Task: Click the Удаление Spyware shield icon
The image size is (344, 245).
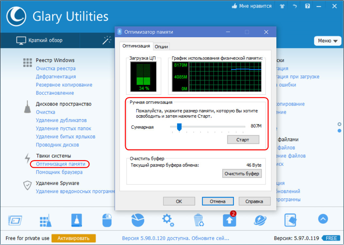Action: click(27, 185)
